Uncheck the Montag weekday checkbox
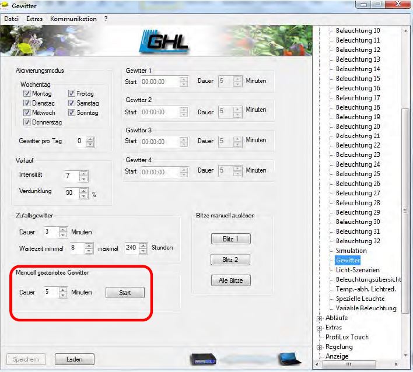The image size is (413, 372). [x=27, y=93]
